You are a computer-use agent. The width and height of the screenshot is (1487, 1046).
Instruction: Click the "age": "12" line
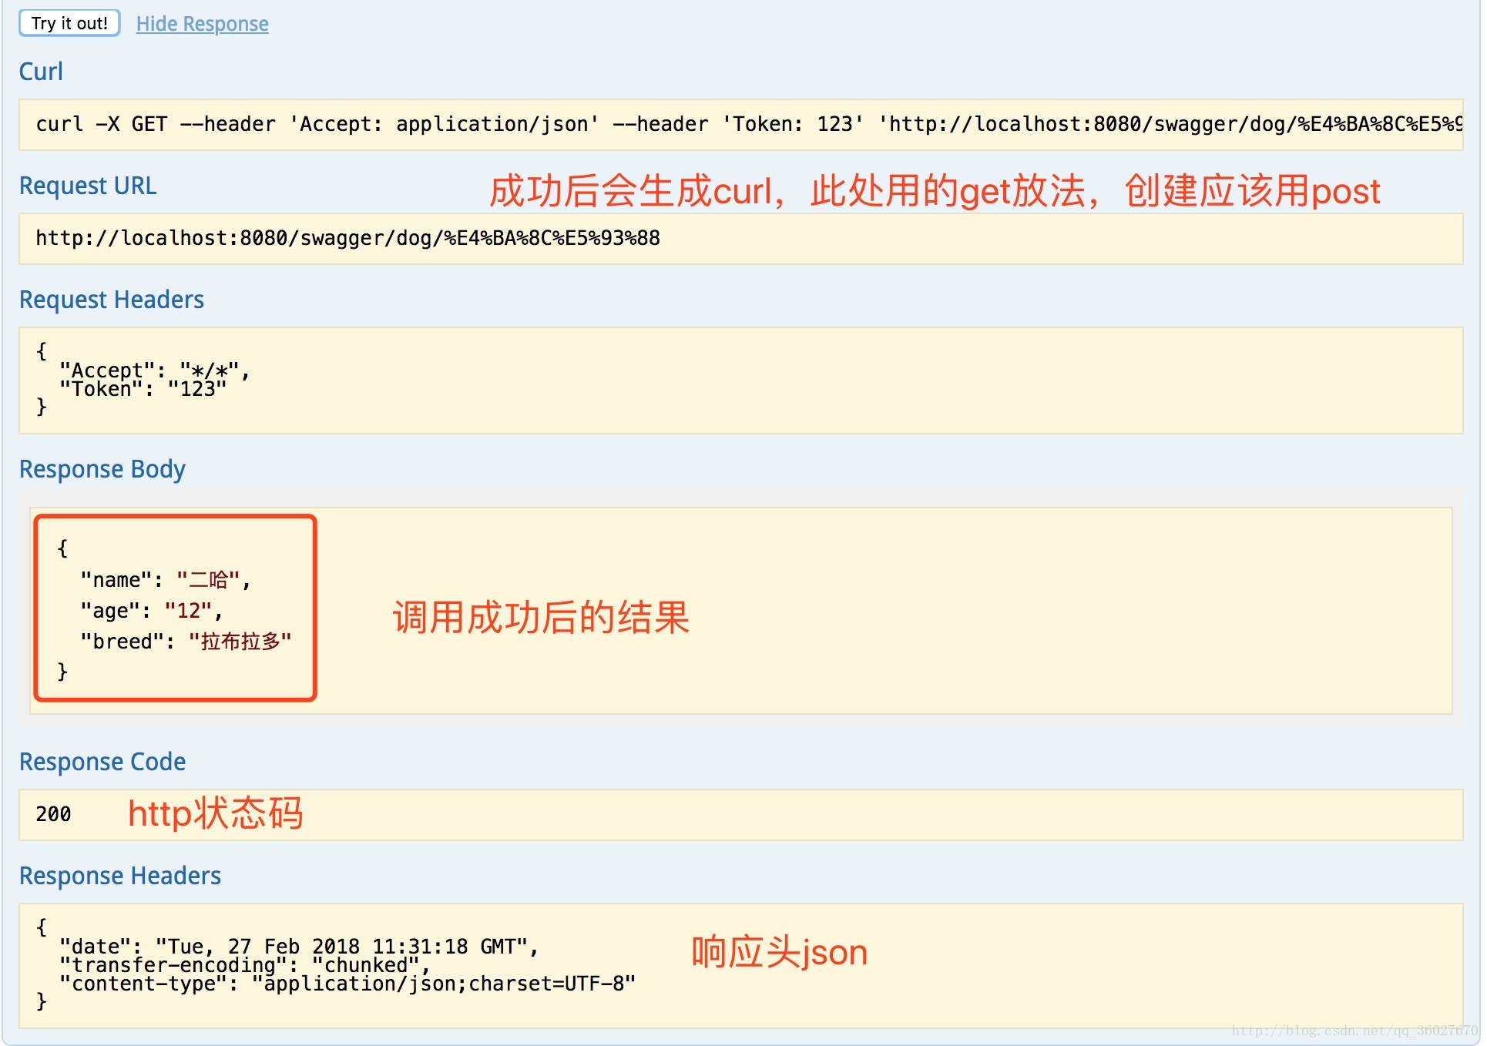tap(151, 611)
